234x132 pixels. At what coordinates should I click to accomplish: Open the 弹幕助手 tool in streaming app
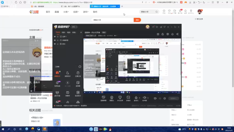click(57, 74)
